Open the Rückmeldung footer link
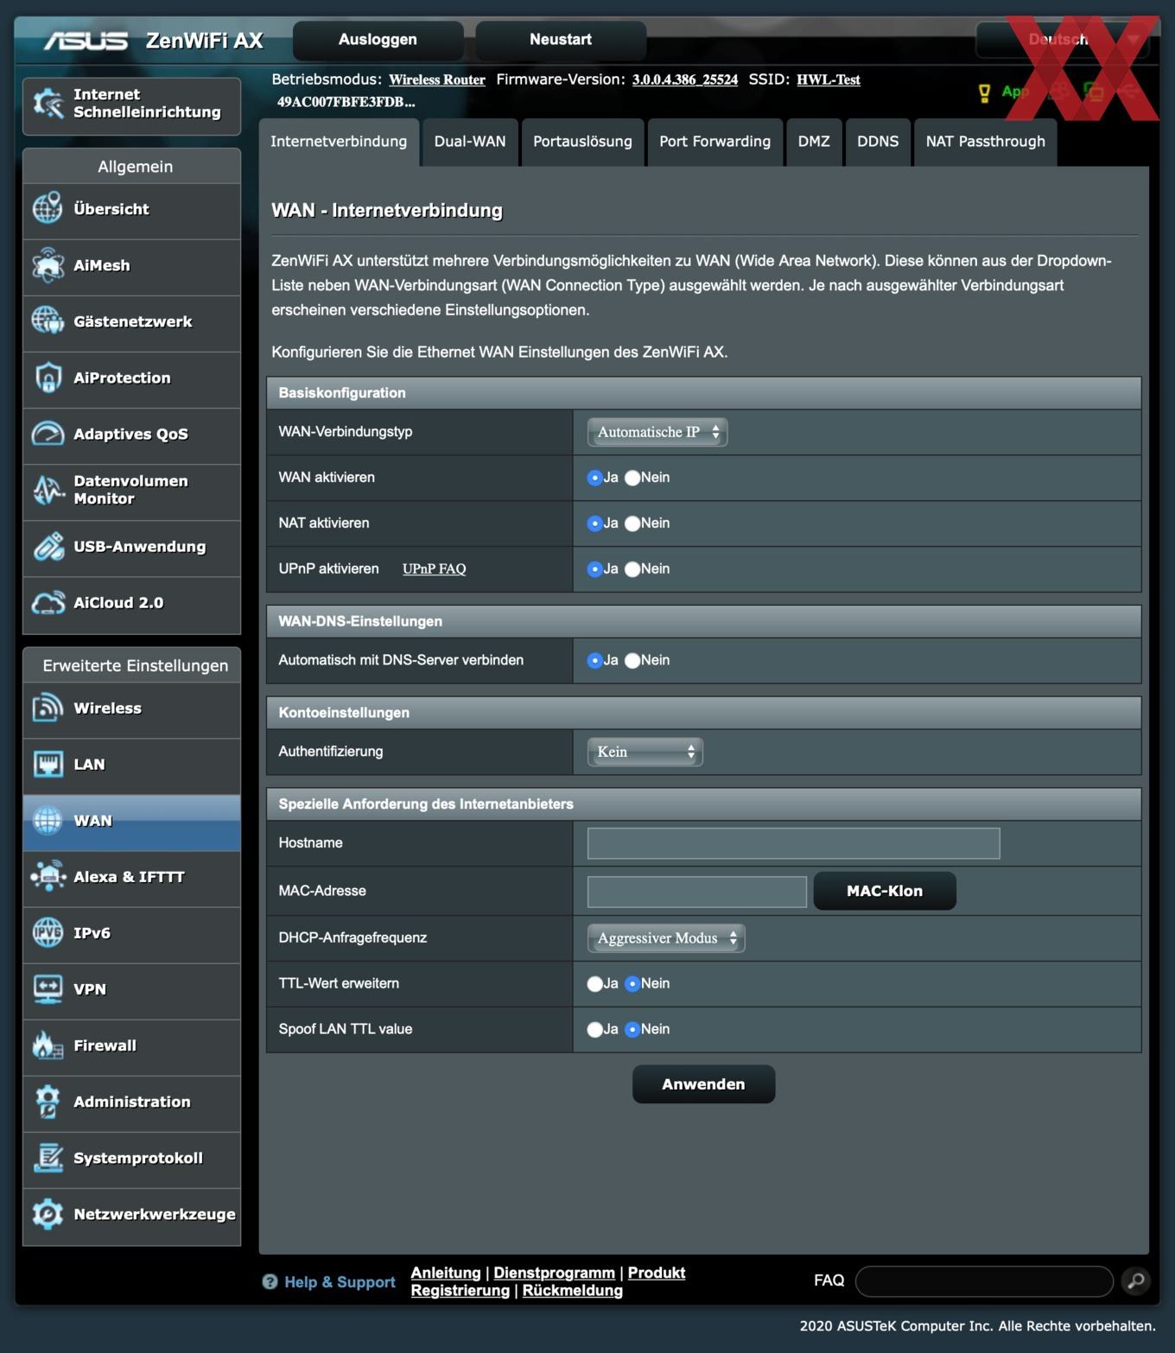 pyautogui.click(x=573, y=1291)
